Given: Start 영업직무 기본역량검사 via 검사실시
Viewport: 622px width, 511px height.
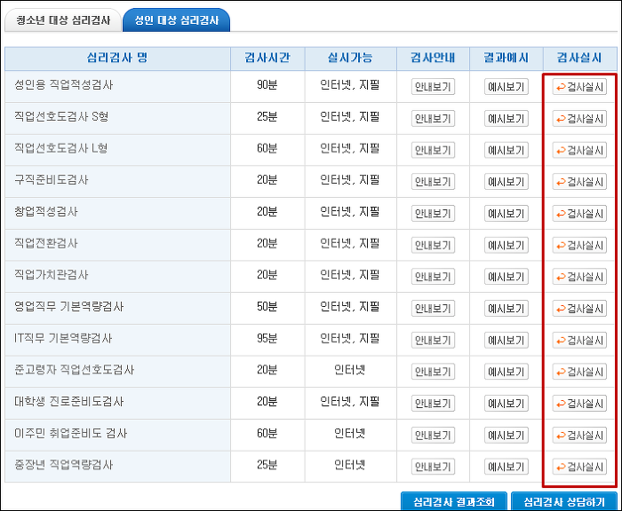Looking at the screenshot, I should [x=579, y=308].
